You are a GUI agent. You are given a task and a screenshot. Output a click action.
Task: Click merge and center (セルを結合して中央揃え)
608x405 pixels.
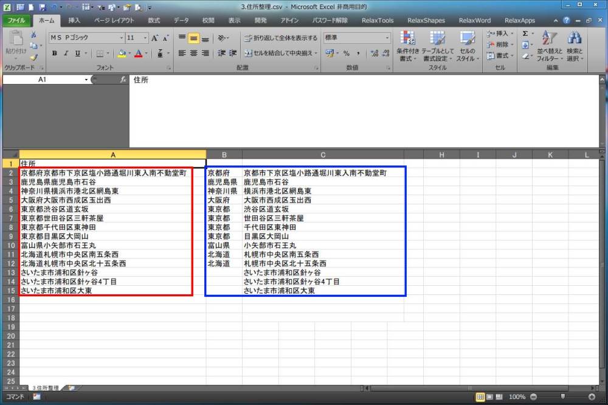point(281,54)
